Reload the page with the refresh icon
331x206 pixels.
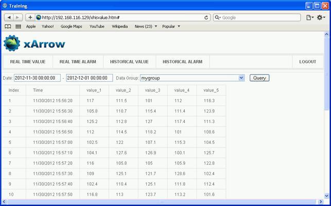click(206, 17)
